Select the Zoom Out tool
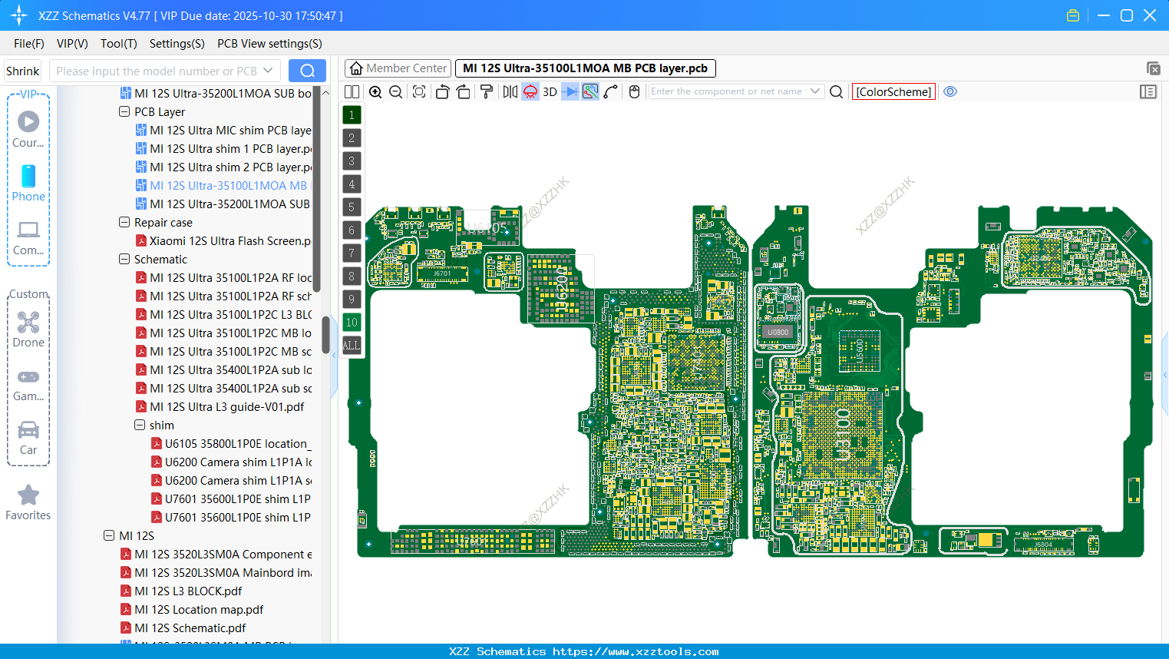Viewport: 1169px width, 659px height. coord(395,91)
